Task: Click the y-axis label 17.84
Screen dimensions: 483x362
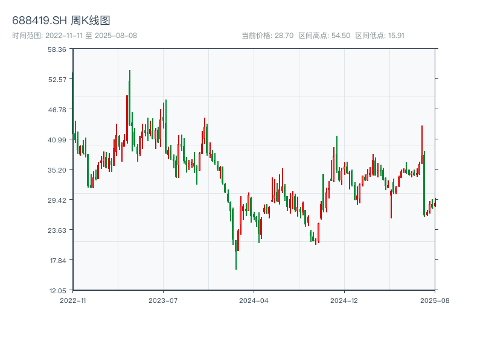Action: tap(58, 261)
